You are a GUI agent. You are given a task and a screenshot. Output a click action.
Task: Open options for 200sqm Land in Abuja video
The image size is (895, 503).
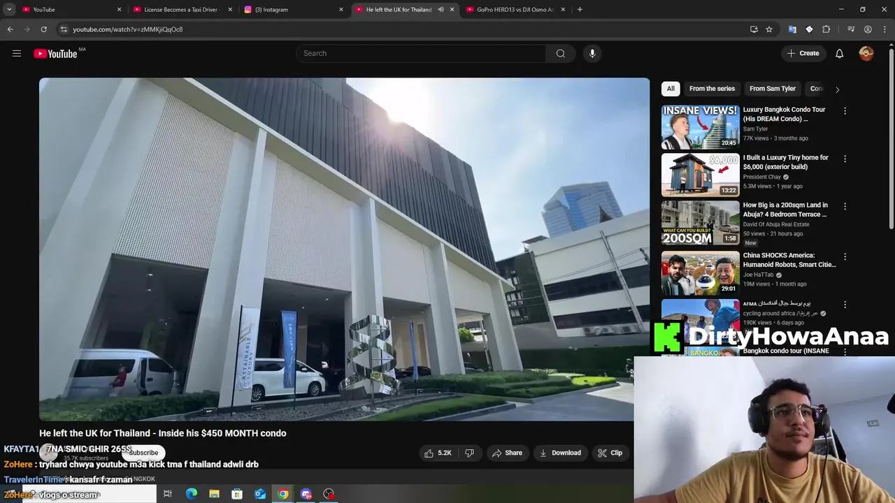tap(845, 206)
